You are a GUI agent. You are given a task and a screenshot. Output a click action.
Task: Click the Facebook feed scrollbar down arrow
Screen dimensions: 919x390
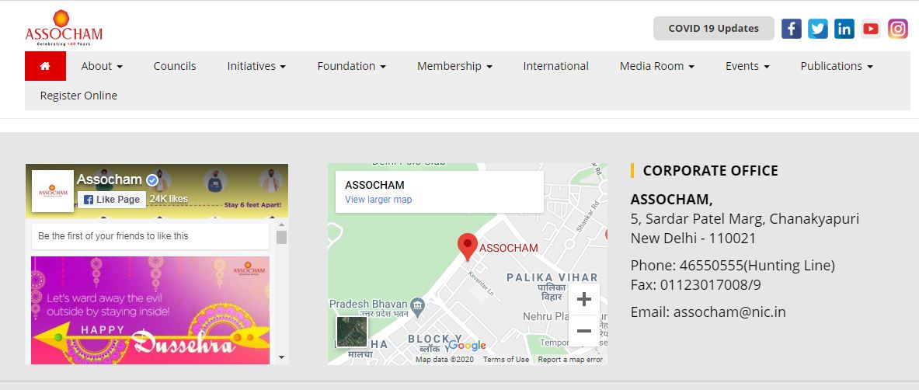click(281, 357)
